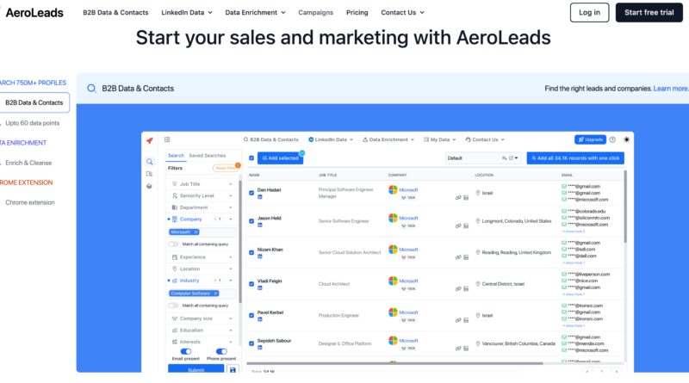The height and width of the screenshot is (383, 689).
Task: Click the save search floppy icon
Action: click(x=233, y=370)
